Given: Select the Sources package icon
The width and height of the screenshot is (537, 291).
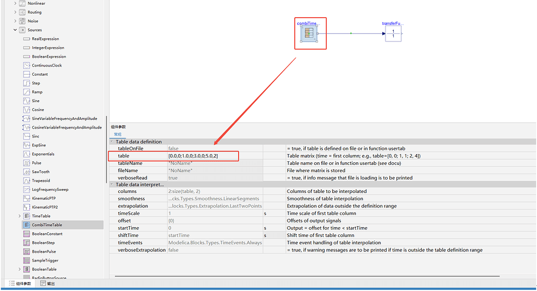Looking at the screenshot, I should [x=22, y=30].
